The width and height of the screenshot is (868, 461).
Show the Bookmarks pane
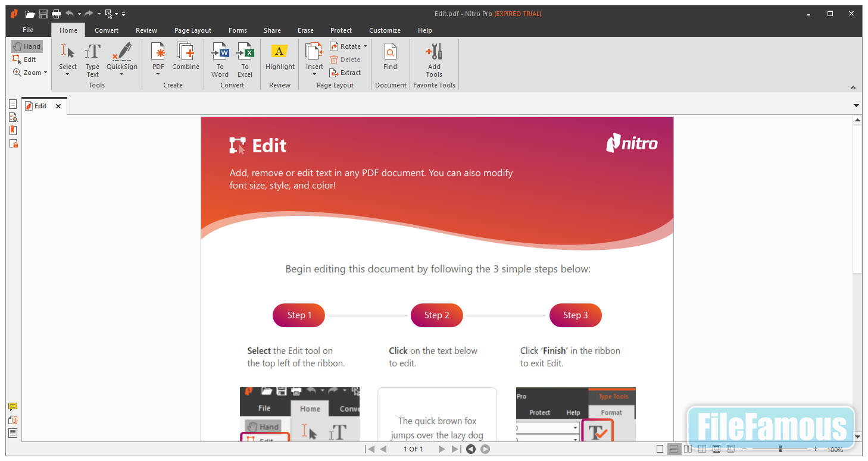pyautogui.click(x=13, y=130)
